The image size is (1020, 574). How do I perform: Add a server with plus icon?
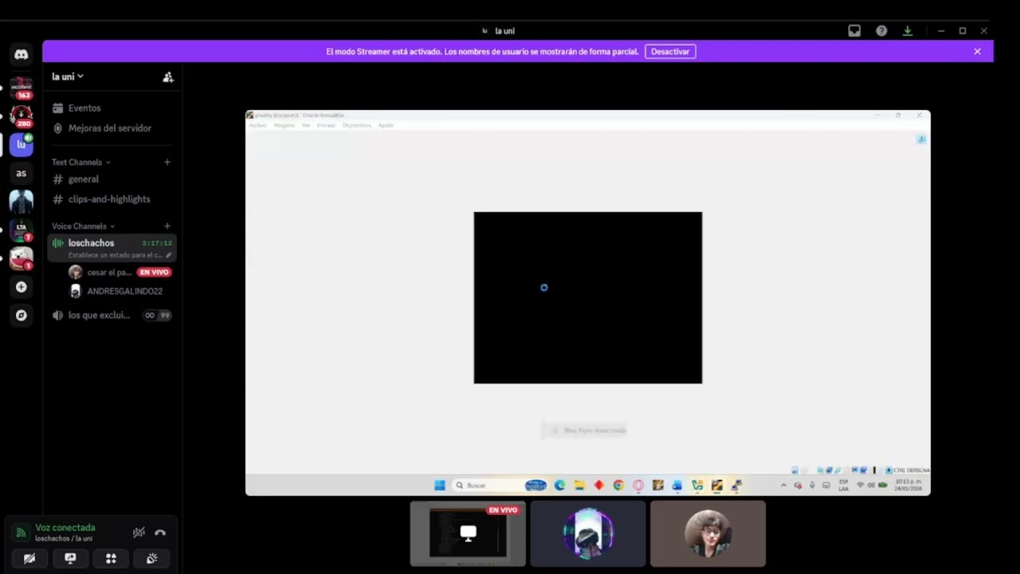pyautogui.click(x=22, y=287)
